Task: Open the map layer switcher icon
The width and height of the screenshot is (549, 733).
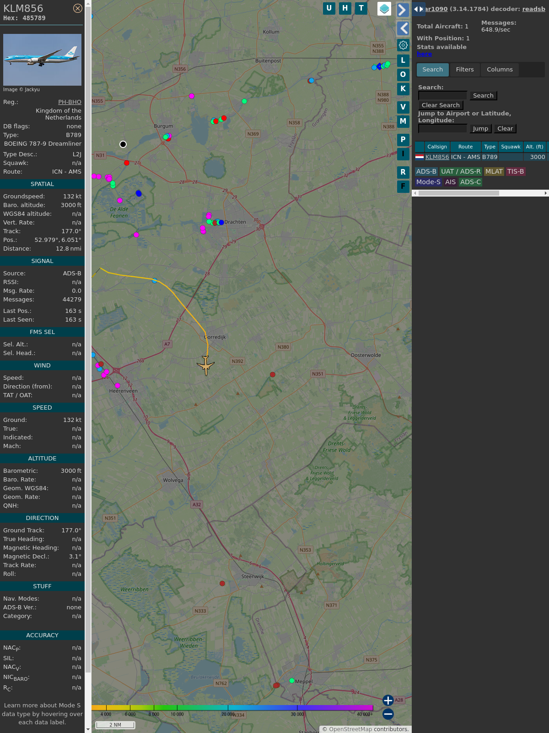Action: (x=384, y=9)
